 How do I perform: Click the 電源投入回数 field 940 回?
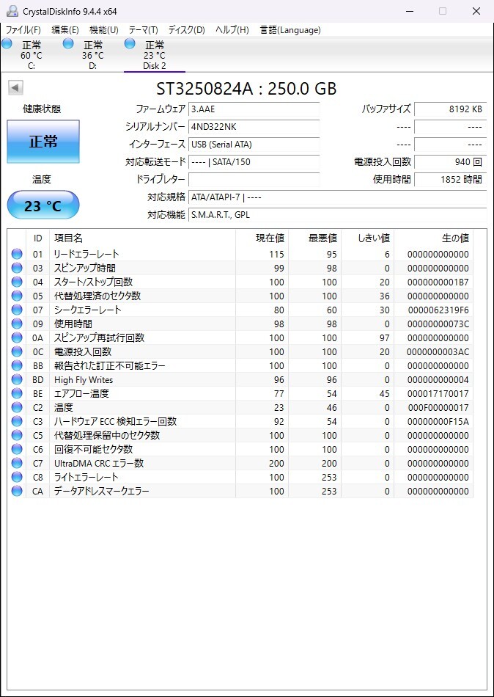[451, 162]
